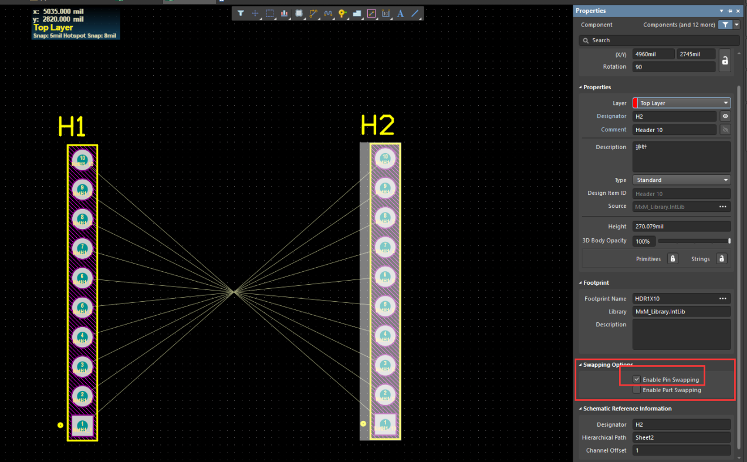747x462 pixels.
Task: Open the Properties filter dropdown arrow
Action: tap(737, 25)
